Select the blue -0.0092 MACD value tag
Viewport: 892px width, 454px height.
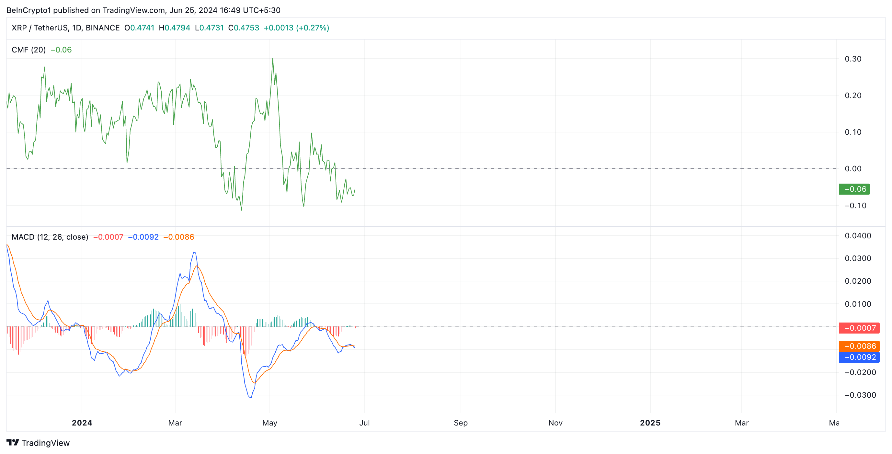coord(859,357)
